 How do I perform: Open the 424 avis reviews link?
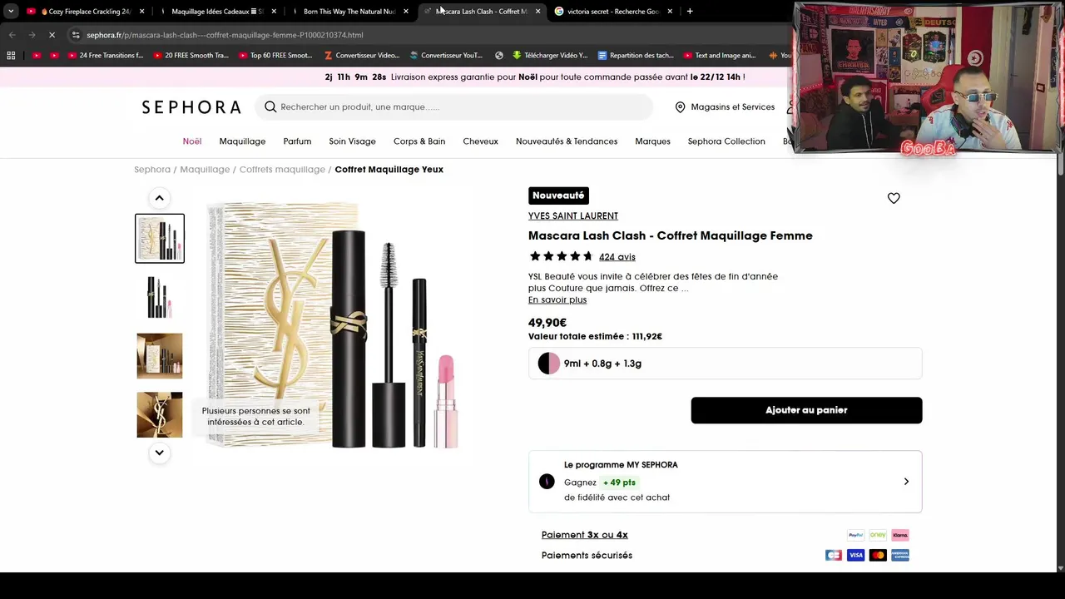617,257
